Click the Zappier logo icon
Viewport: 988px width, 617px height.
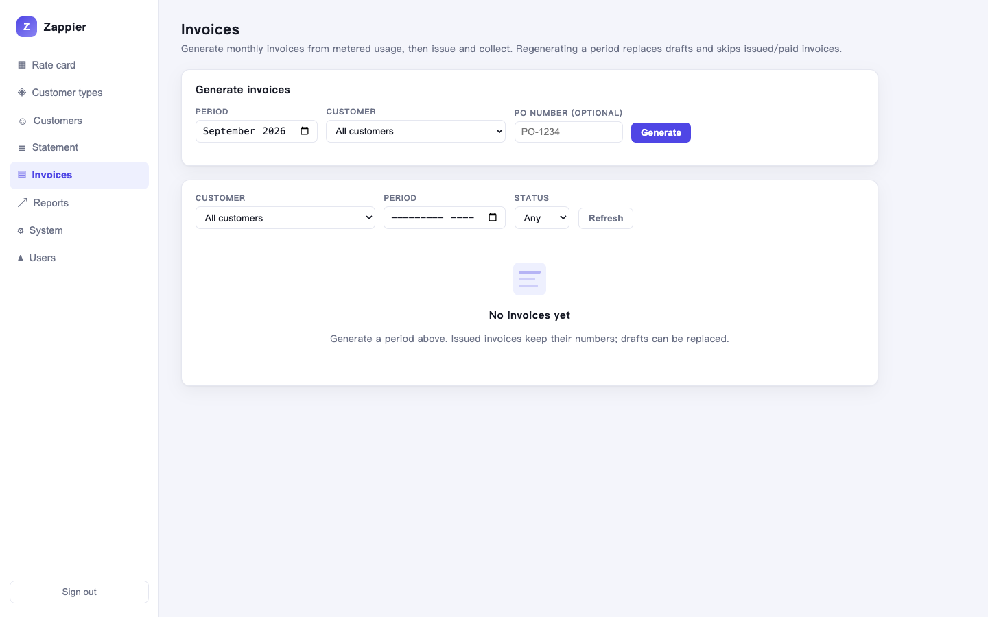tap(26, 27)
